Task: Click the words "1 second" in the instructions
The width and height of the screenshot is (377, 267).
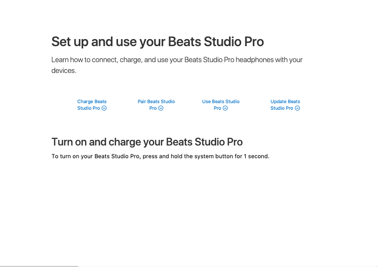Action: pos(256,156)
